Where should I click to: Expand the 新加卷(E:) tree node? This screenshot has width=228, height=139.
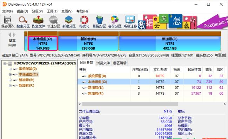10,80
